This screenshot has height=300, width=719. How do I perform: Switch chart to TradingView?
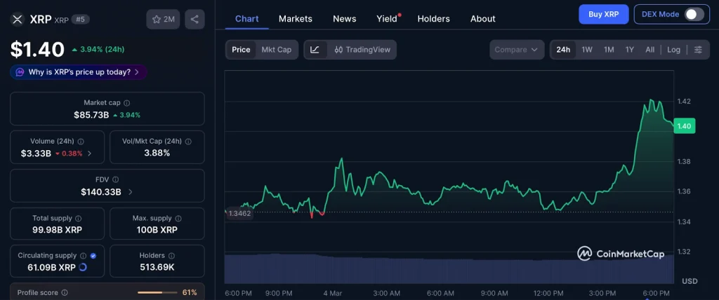point(362,50)
